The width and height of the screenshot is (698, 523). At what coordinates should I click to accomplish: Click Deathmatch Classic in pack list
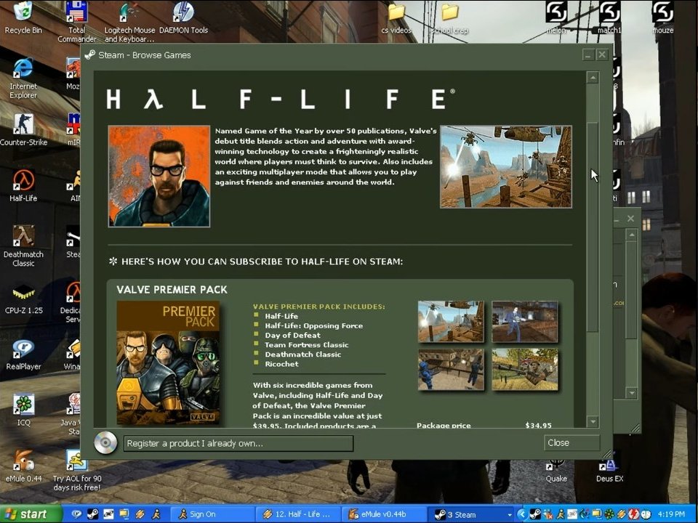302,354
